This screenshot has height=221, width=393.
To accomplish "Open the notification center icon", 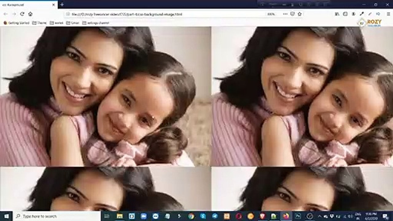I will point(386,216).
